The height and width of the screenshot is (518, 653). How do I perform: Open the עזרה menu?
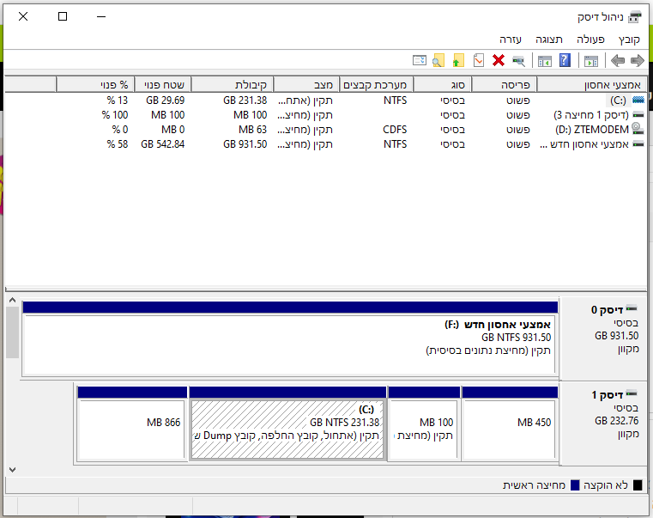(511, 40)
